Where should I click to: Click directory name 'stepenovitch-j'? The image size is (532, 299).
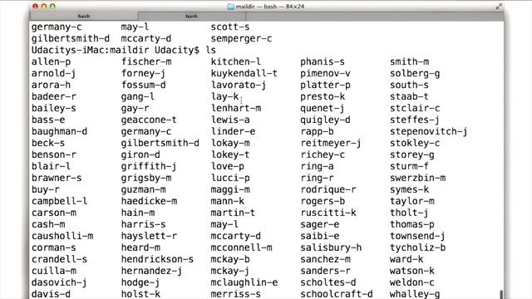(429, 131)
